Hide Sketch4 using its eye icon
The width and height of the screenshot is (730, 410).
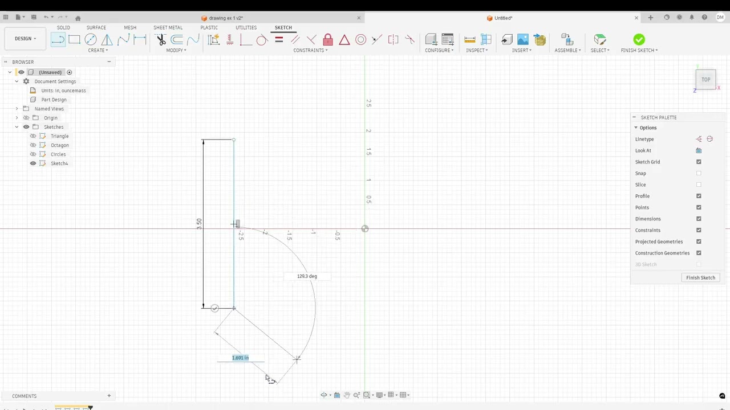click(x=33, y=163)
